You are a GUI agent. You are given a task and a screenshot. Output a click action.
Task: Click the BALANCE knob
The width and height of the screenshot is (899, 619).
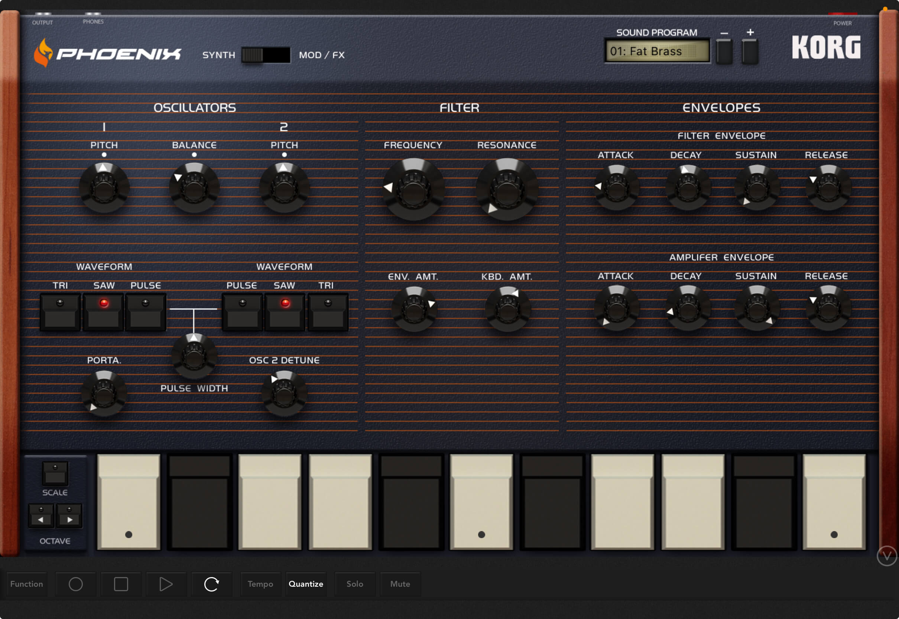tap(194, 188)
